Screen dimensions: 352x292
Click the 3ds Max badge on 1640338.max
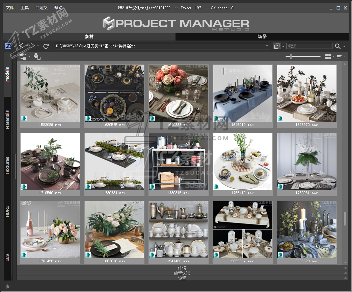click(152, 118)
